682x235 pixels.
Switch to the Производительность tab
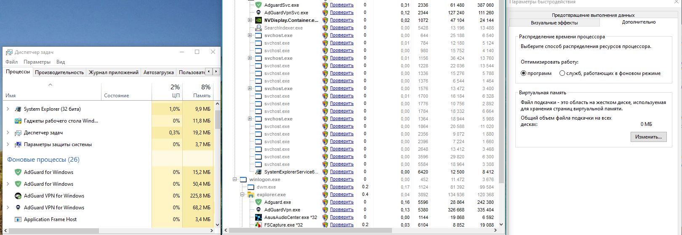[59, 72]
